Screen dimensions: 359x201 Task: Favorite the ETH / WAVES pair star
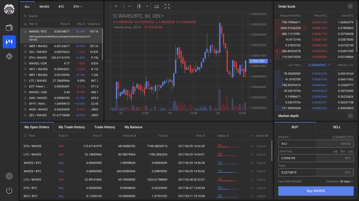(25, 58)
